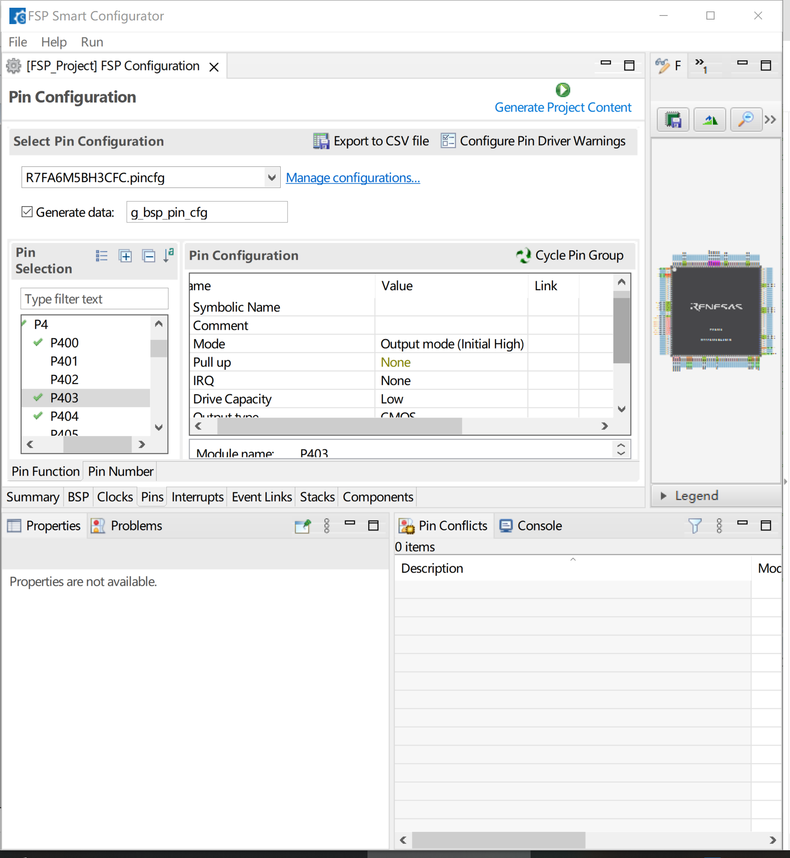Viewport: 790px width, 858px height.
Task: Expand the Legend section
Action: pos(664,496)
